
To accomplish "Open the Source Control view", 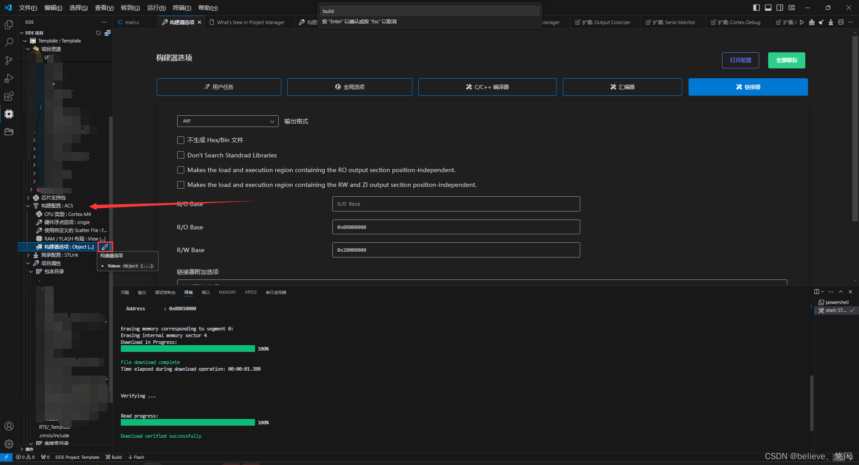I will pyautogui.click(x=9, y=60).
